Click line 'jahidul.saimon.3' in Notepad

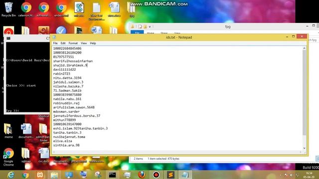point(68,82)
